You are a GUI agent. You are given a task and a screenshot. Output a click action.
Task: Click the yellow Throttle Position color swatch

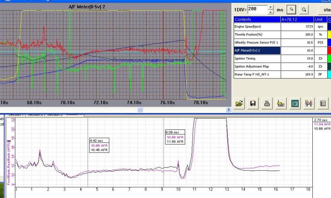[x=329, y=34]
